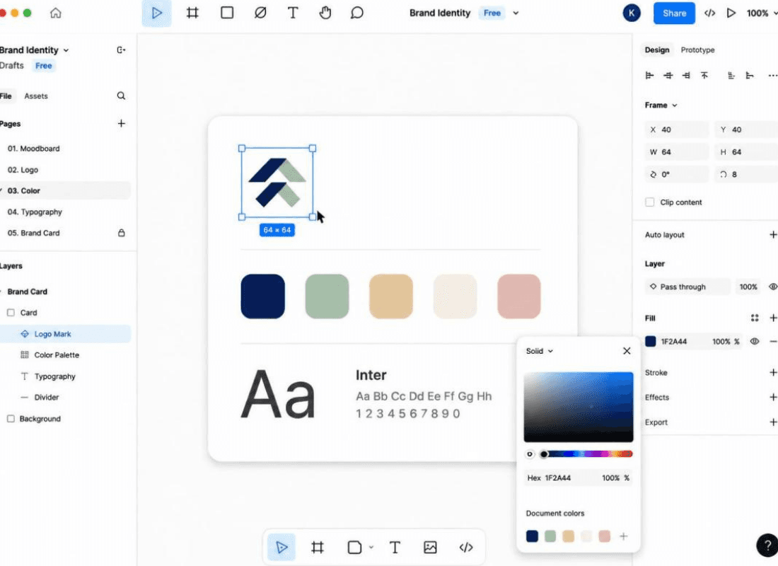Open more alignment options ellipsis
778x566 pixels.
click(x=772, y=76)
